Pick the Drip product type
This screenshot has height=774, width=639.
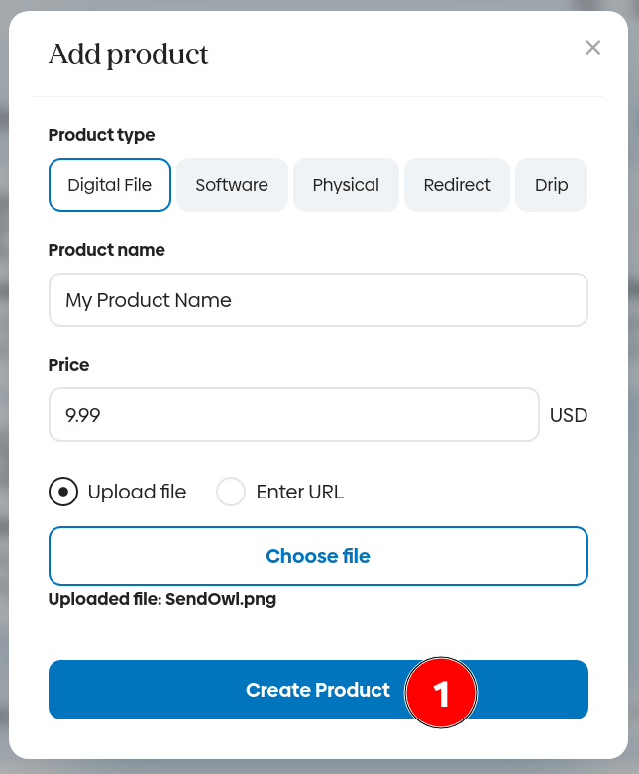coord(551,185)
